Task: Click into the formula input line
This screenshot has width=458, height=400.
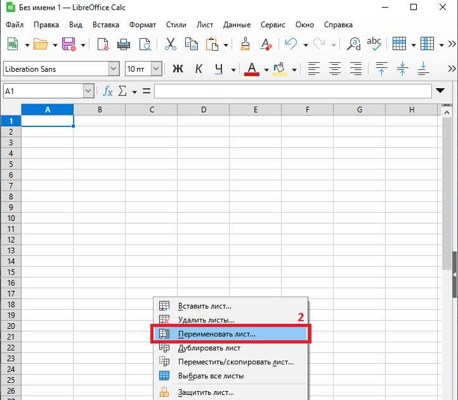Action: (x=292, y=91)
